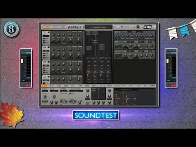Toggle the OSC 1 Phase checkbox
Viewport: 196px width, 147px height.
pos(44,39)
